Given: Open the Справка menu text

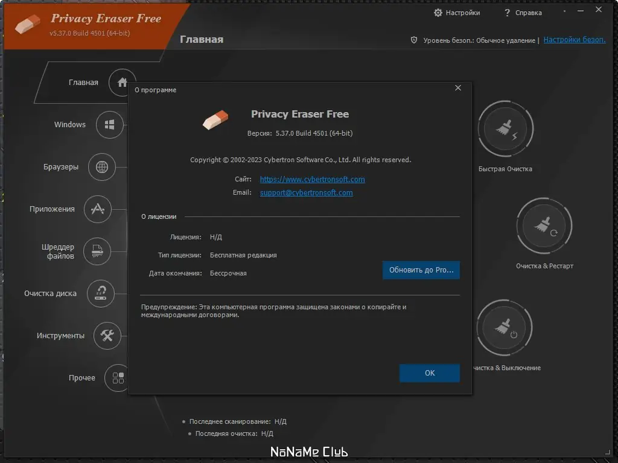Looking at the screenshot, I should pos(529,13).
